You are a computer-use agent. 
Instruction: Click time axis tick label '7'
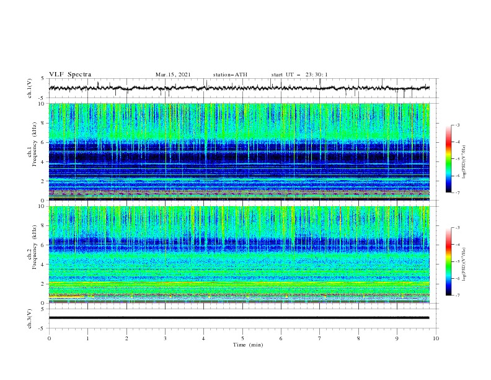[x=320, y=338]
